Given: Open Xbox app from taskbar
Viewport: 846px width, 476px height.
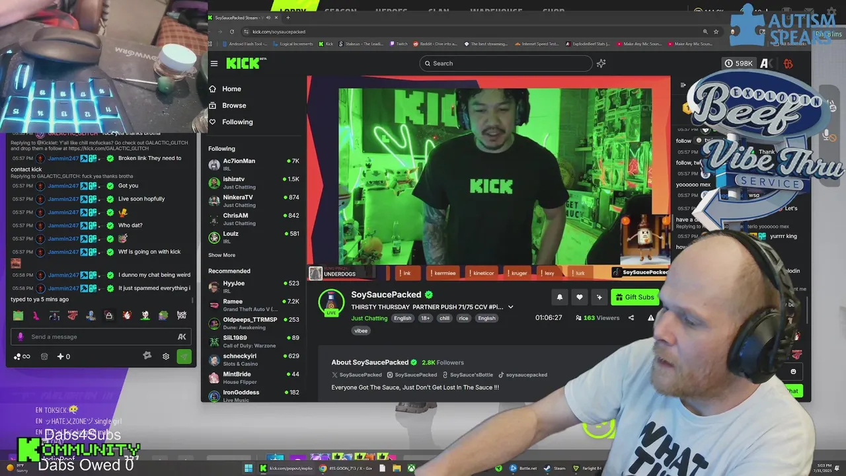Looking at the screenshot, I should pyautogui.click(x=411, y=468).
